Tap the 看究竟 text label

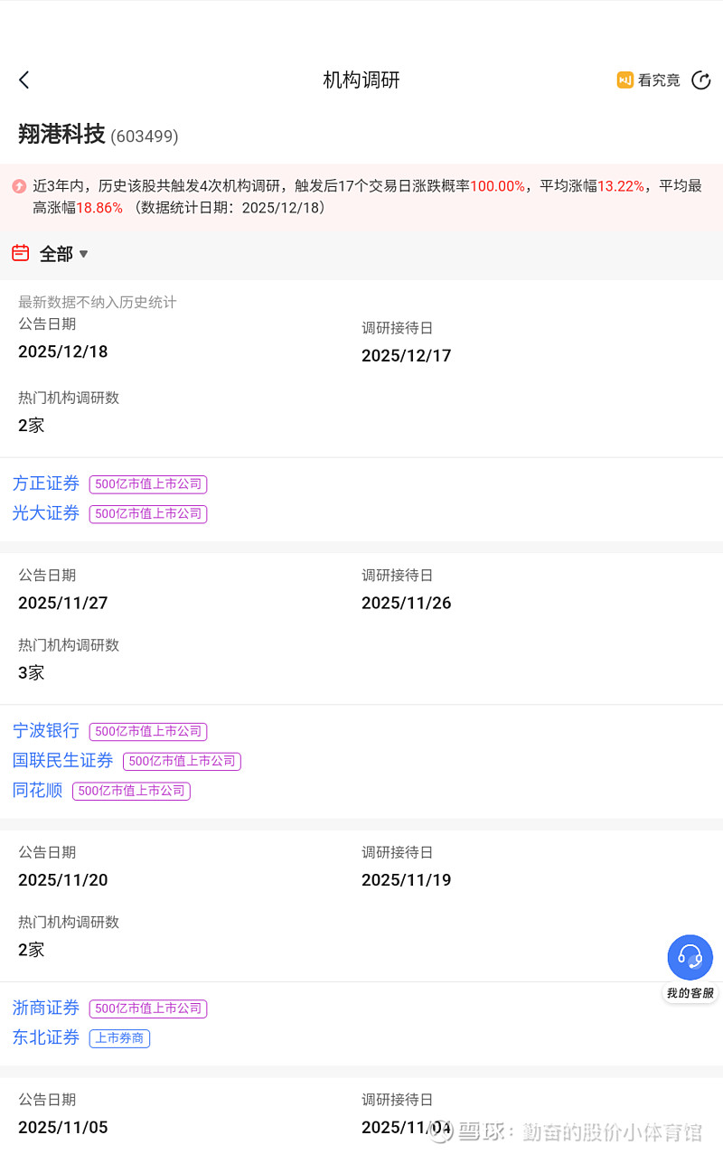coord(659,80)
